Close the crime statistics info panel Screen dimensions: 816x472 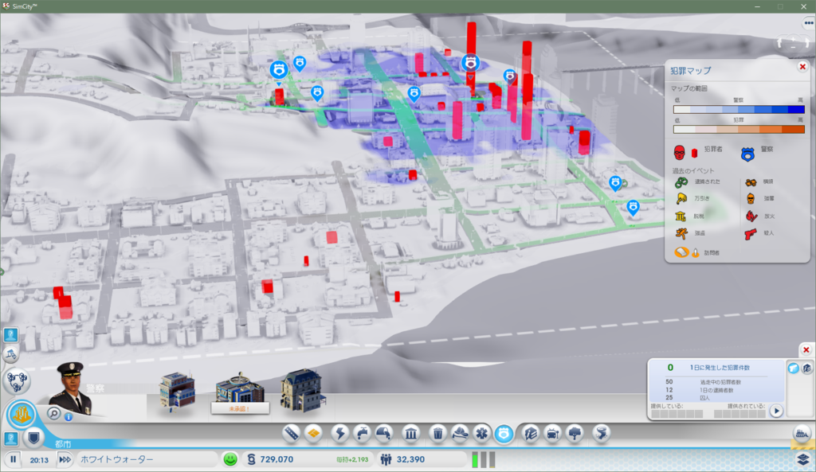pos(806,350)
